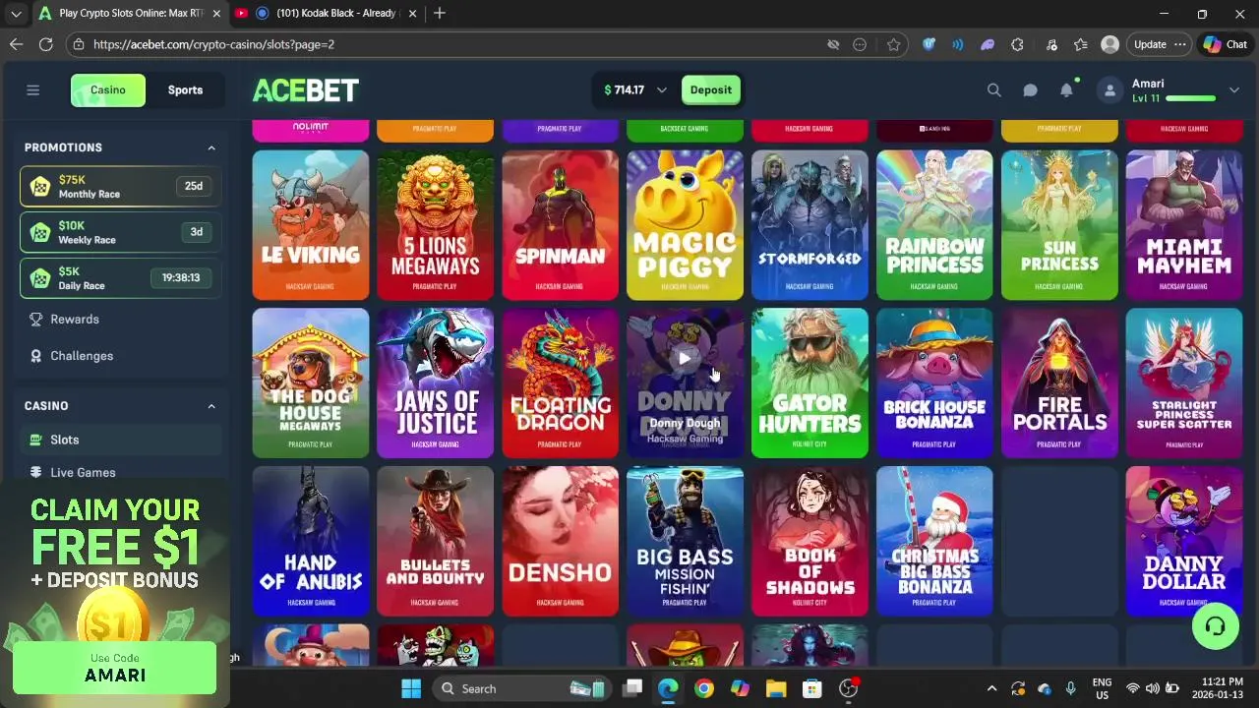Open the $10K Weekly Race promotion
This screenshot has height=708, width=1259.
point(120,232)
